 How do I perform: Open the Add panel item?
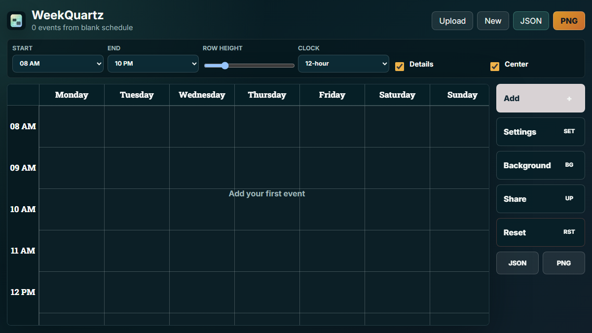pyautogui.click(x=541, y=98)
